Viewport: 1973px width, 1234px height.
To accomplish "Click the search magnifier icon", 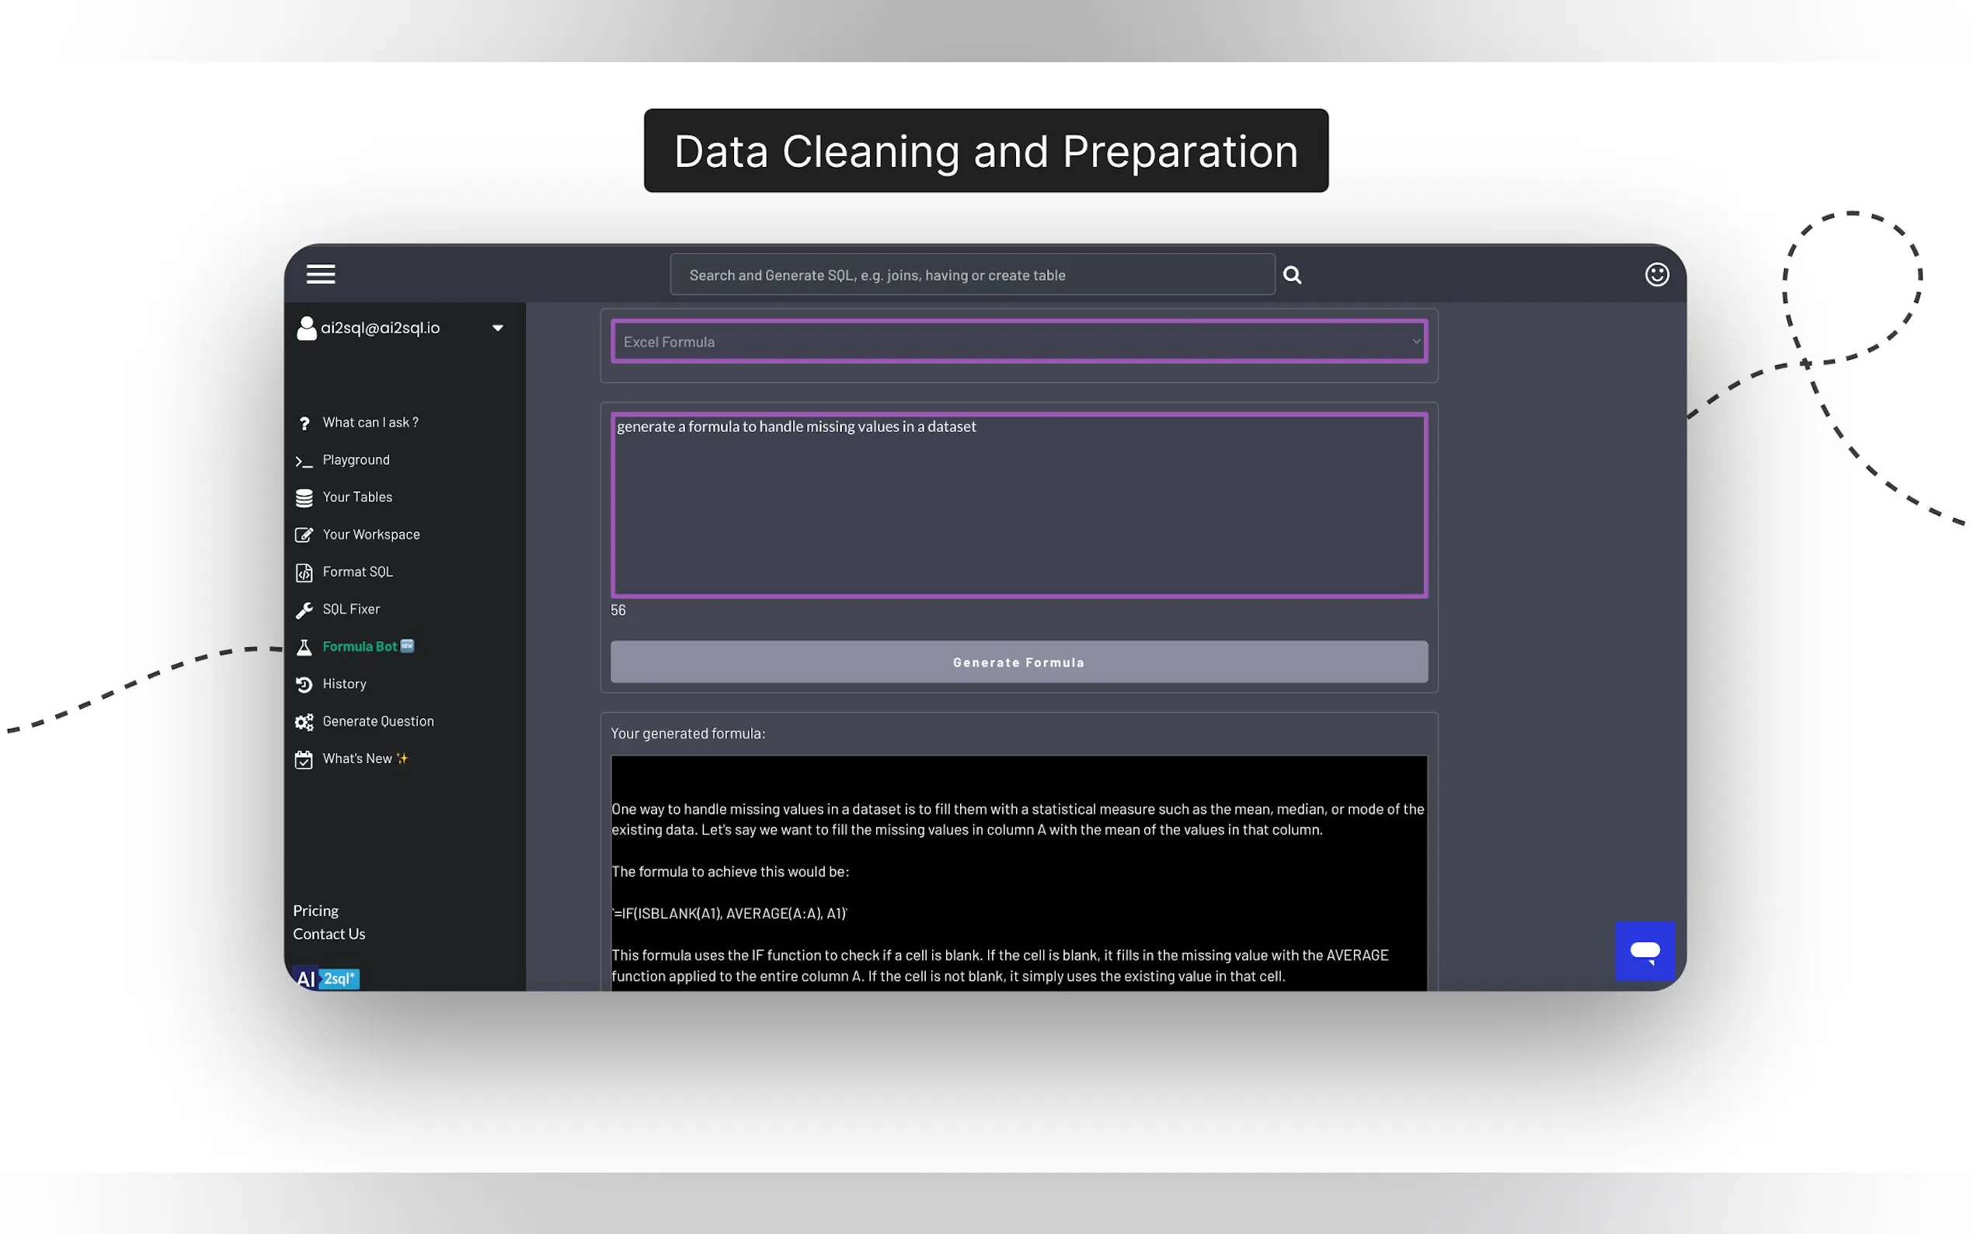I will coord(1292,275).
